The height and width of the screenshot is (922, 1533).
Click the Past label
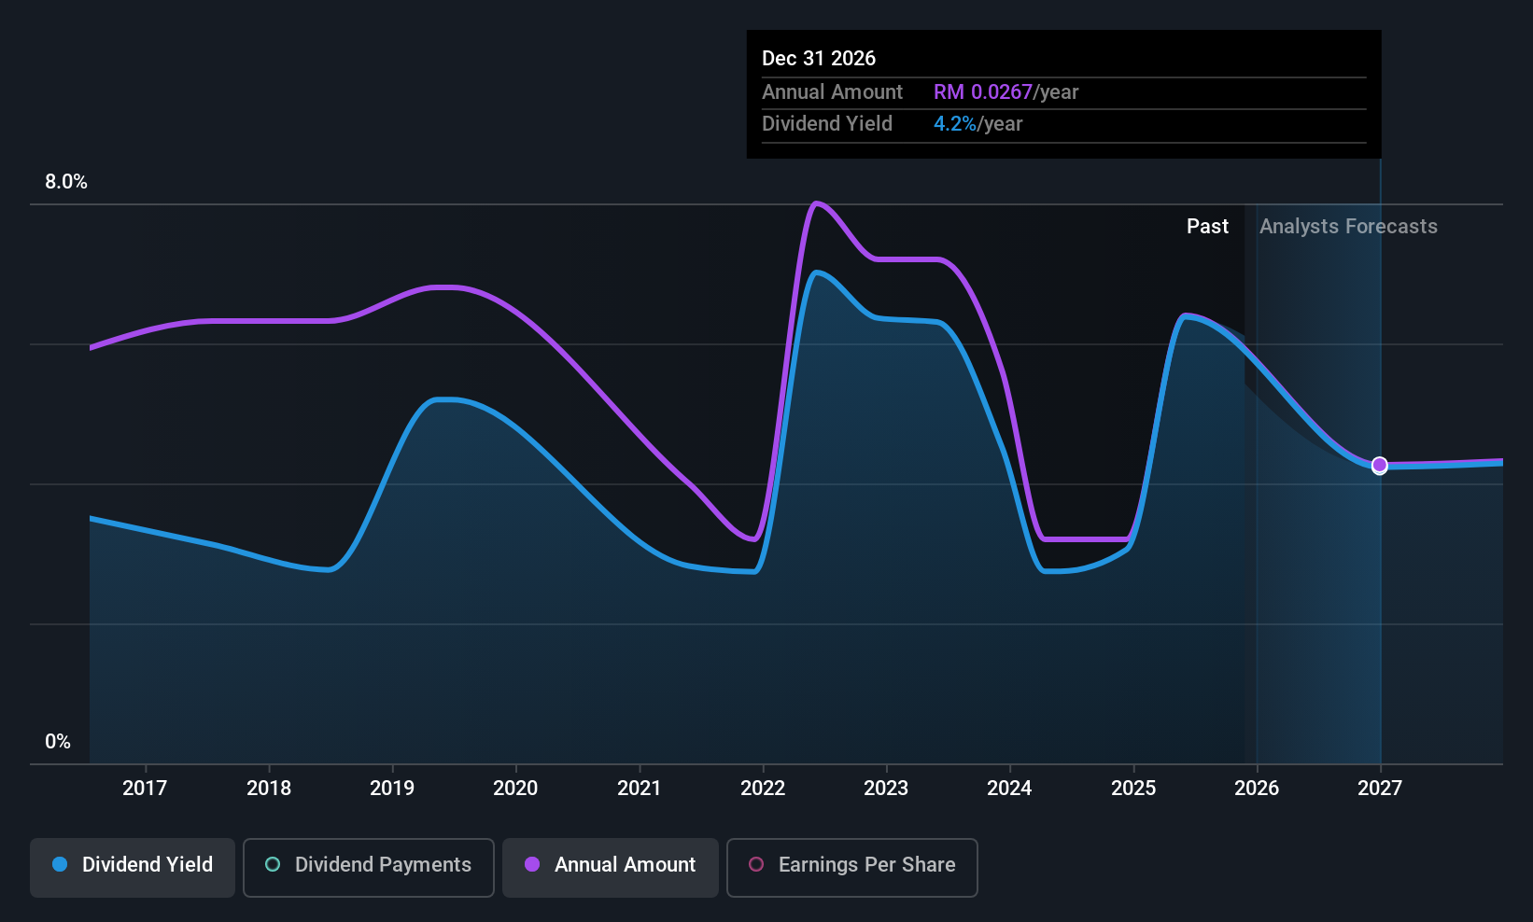coord(1207,227)
